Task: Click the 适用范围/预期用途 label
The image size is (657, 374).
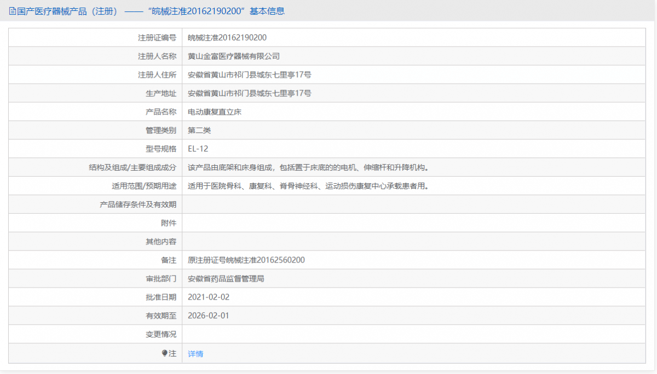Action: tap(144, 186)
